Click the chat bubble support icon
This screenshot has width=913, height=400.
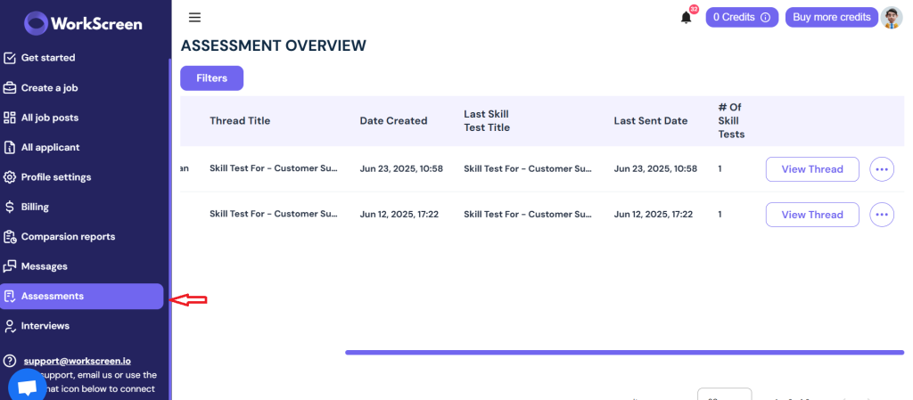[x=27, y=387]
